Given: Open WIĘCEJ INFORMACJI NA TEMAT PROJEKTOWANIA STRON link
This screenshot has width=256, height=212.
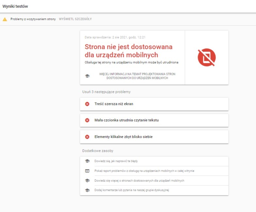Looking at the screenshot, I should 137,76.
